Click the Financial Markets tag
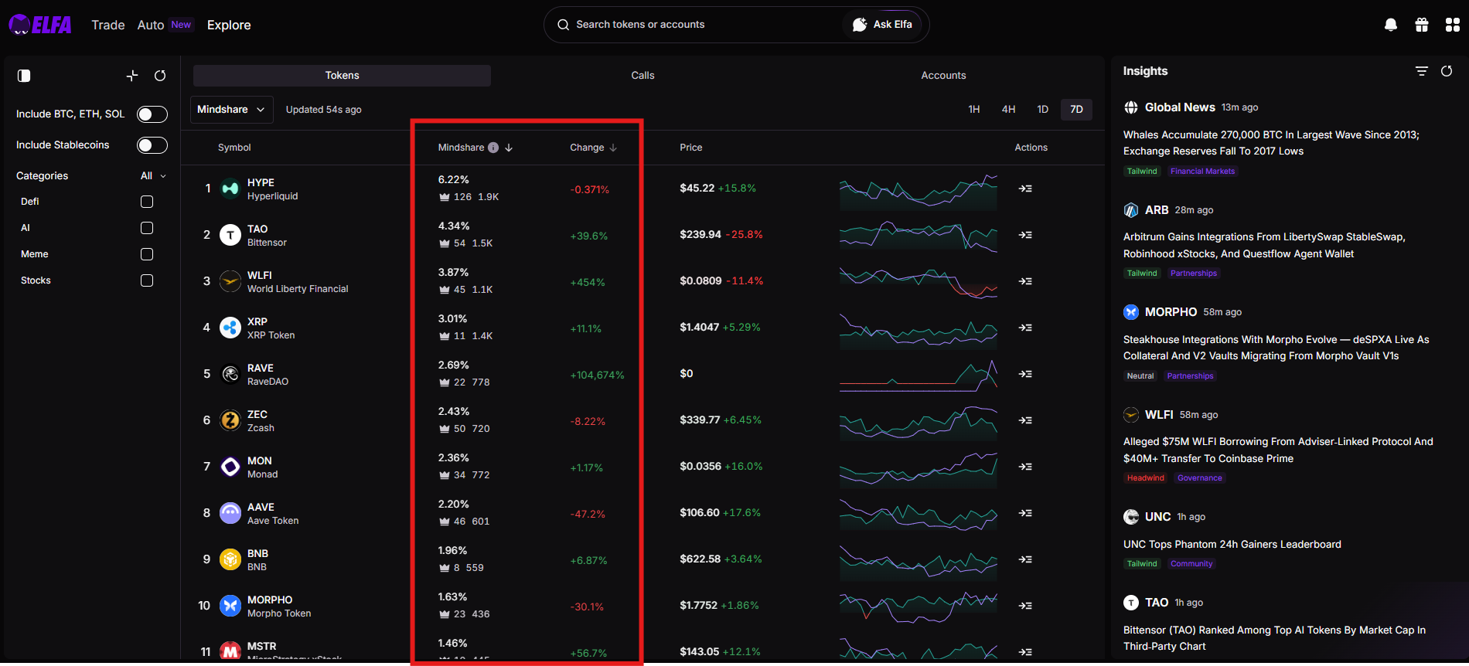The width and height of the screenshot is (1469, 666). pos(1202,172)
